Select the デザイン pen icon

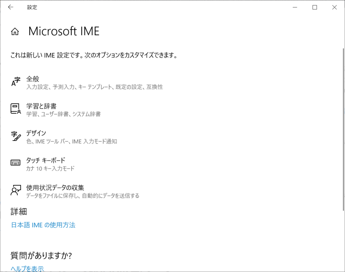click(x=15, y=136)
